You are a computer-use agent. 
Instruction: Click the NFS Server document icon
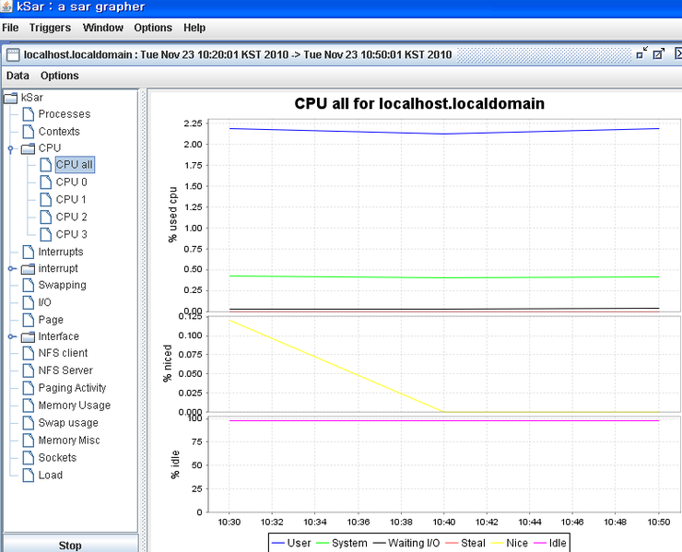point(29,370)
